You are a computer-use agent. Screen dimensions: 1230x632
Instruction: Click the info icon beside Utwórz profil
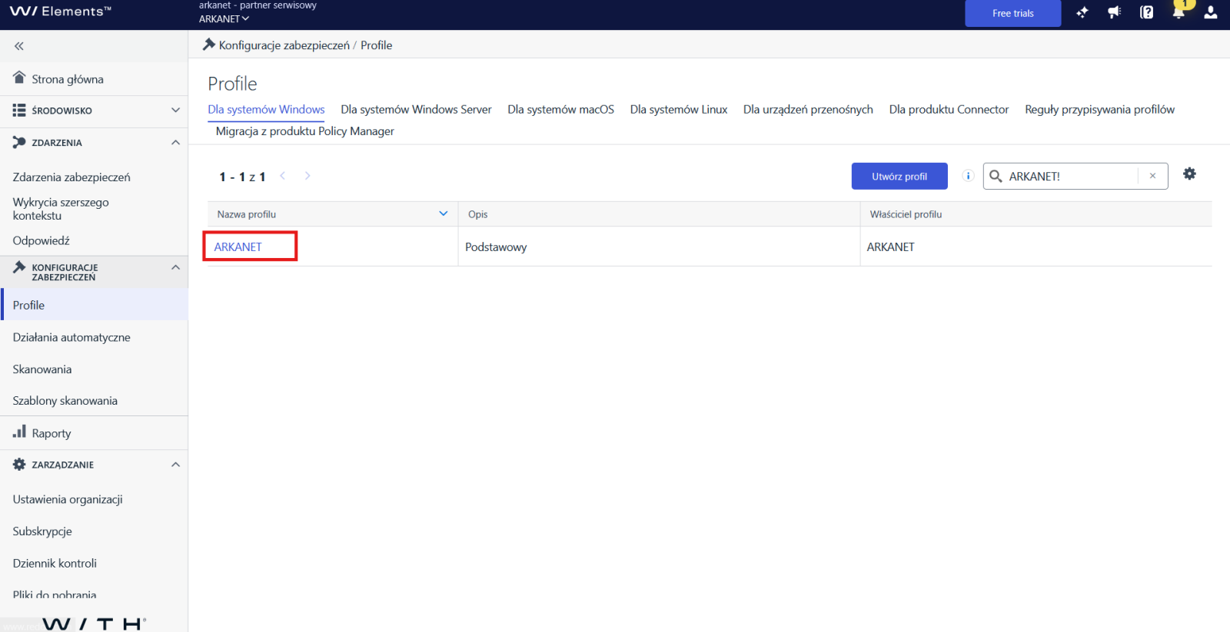click(x=968, y=176)
